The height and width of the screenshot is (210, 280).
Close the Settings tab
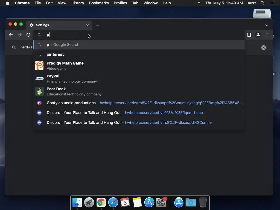point(87,25)
